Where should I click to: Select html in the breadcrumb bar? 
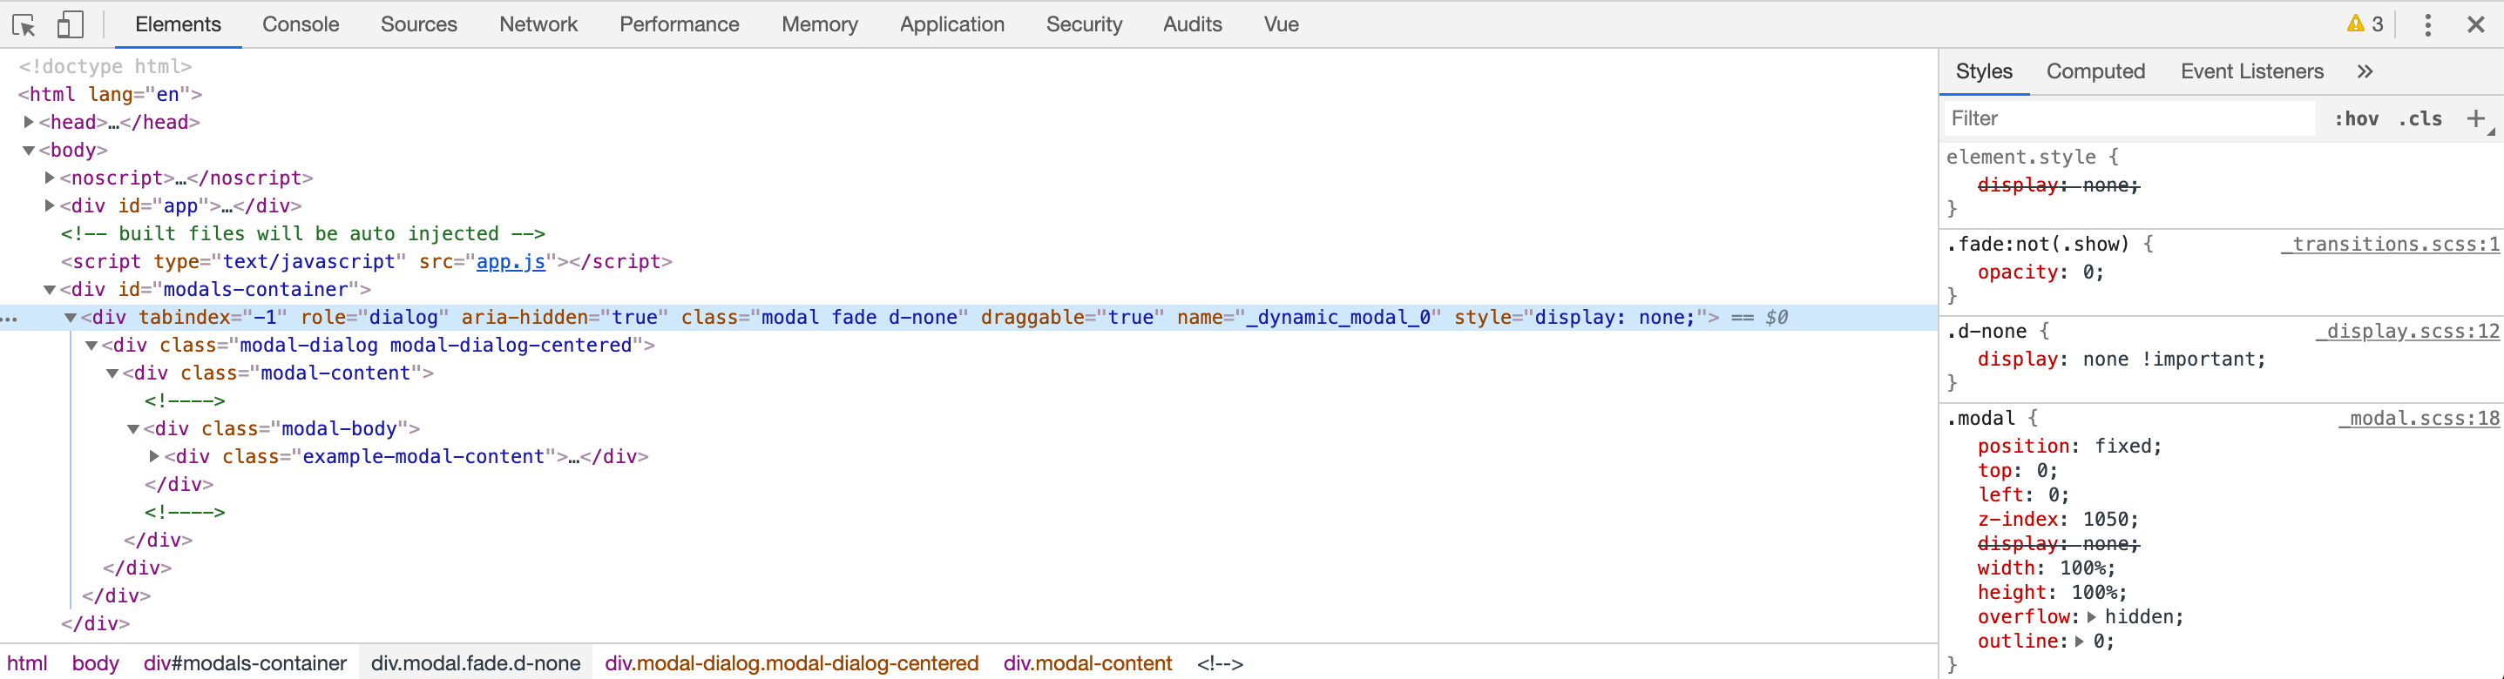click(27, 663)
